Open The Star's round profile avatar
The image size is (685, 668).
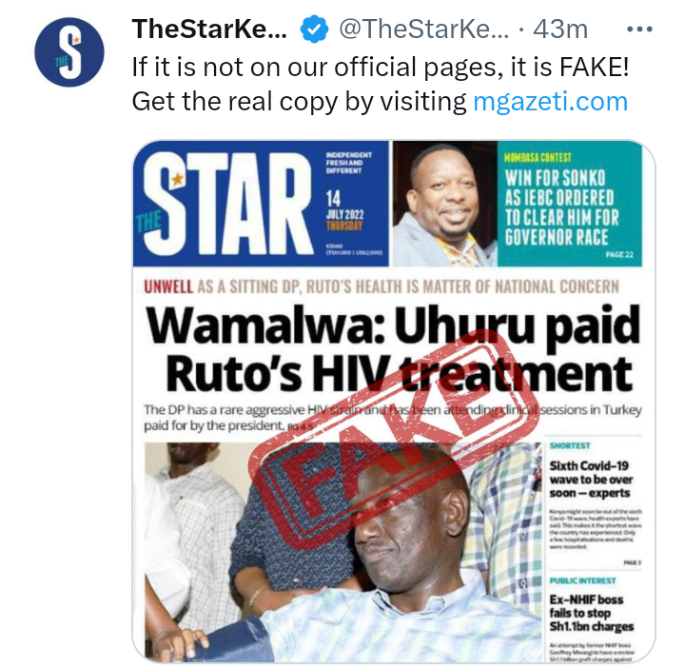coord(69,52)
